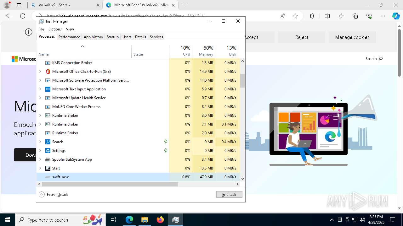The image size is (403, 226).
Task: Collapse to Fewer details view
Action: pos(54,195)
